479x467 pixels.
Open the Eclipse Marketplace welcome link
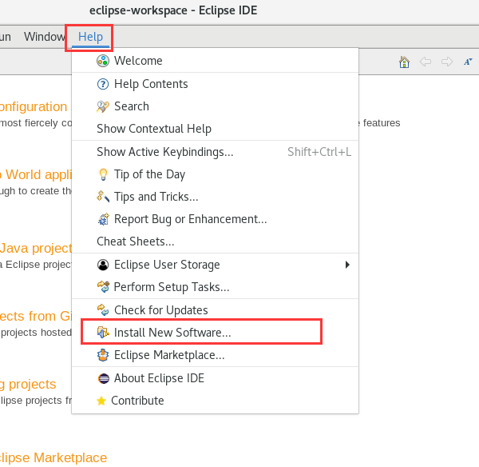tap(53, 457)
